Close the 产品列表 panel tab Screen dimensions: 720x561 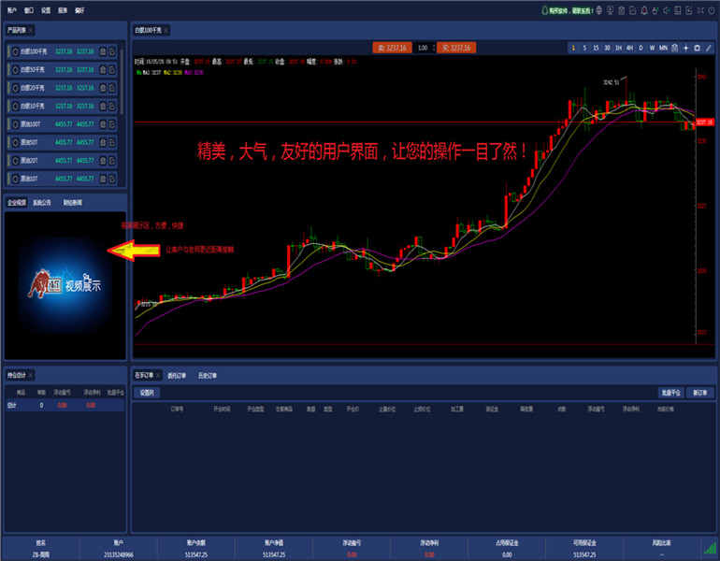click(31, 30)
